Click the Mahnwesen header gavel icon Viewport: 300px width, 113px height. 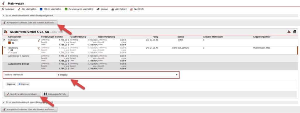(x=4, y=3)
